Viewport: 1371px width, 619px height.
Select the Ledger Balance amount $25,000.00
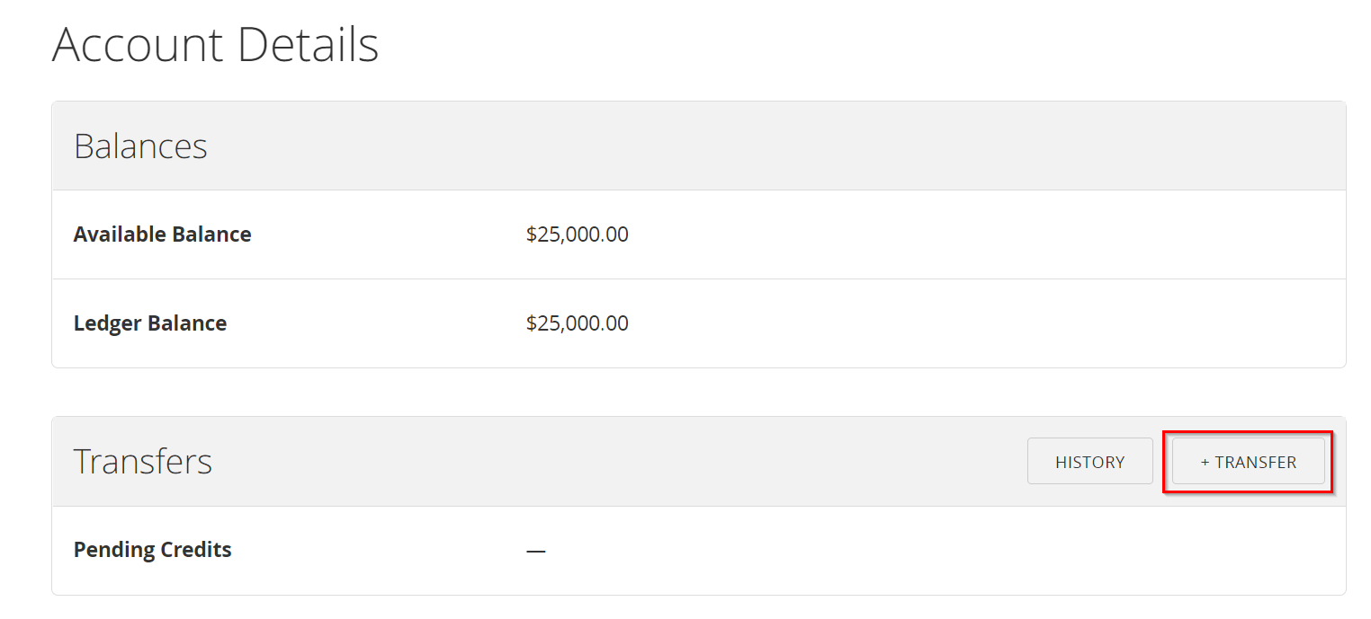coord(578,323)
